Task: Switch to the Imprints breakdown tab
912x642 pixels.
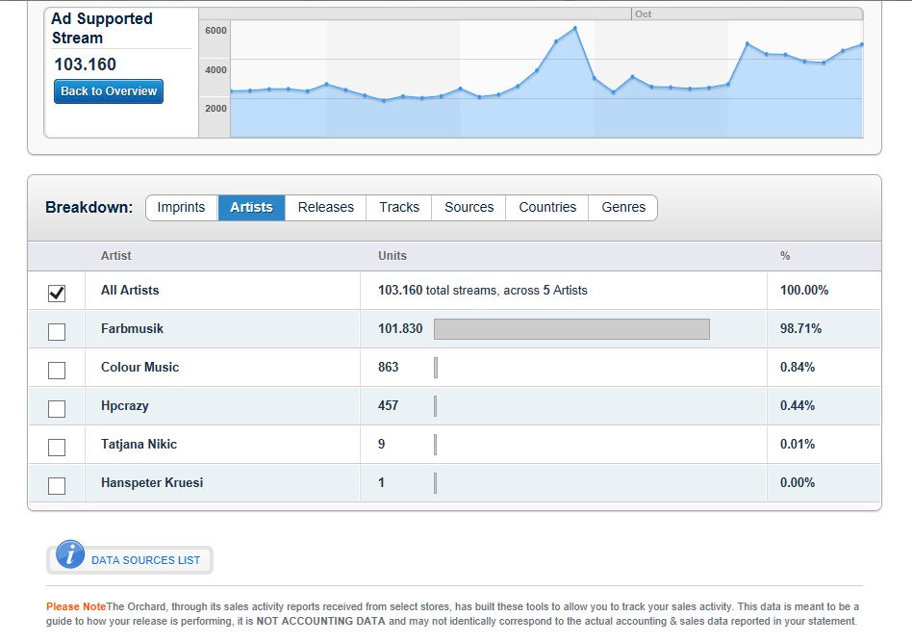Action: tap(182, 207)
